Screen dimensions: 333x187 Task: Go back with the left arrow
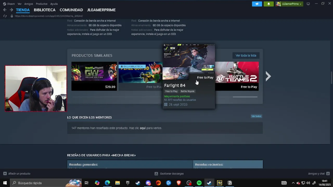[x=5, y=10]
